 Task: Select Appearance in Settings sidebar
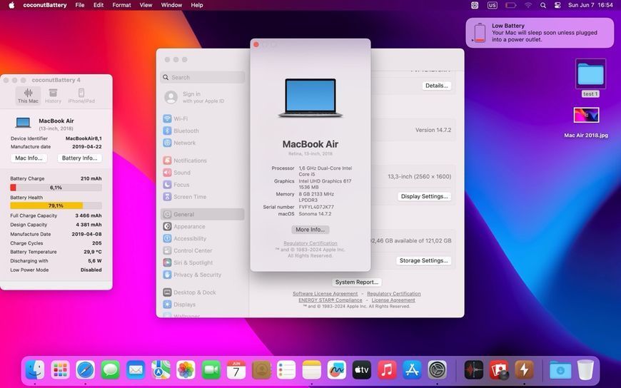tap(184, 227)
